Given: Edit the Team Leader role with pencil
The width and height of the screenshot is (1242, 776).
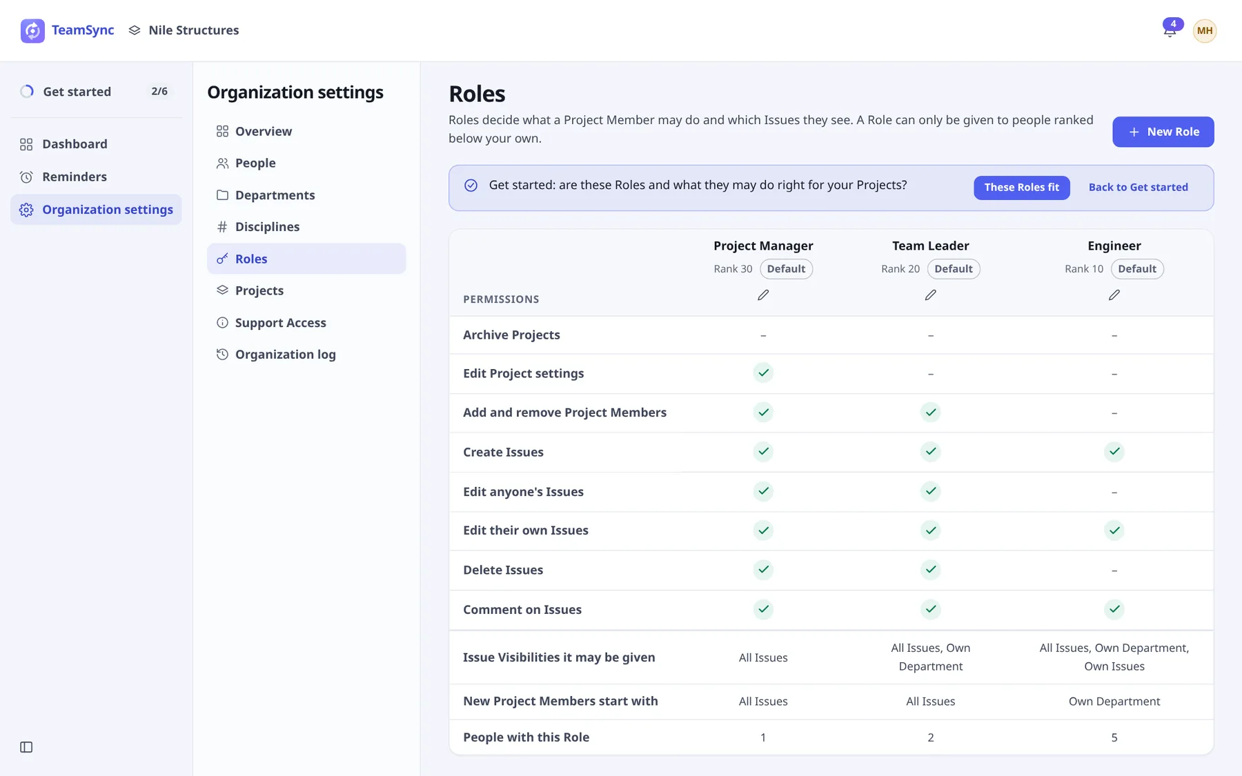Looking at the screenshot, I should point(931,295).
